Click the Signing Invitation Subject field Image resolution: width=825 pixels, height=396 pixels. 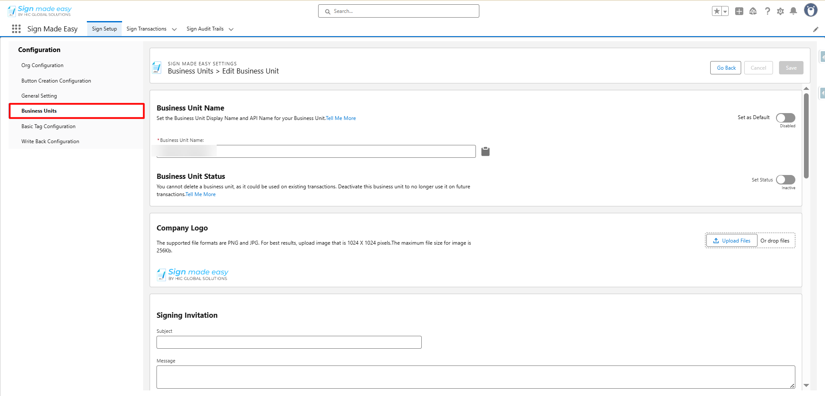tap(289, 342)
